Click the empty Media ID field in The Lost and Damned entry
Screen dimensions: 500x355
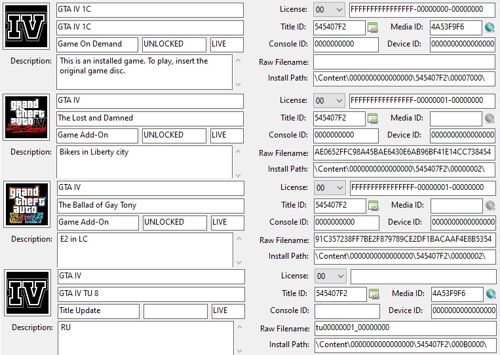pos(455,119)
